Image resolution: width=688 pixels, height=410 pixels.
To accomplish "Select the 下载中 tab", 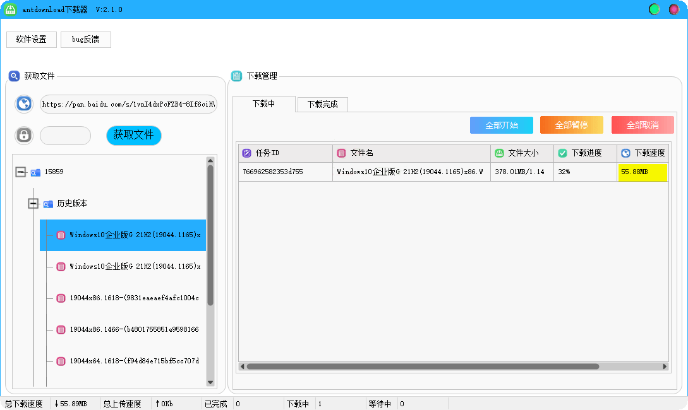I will (265, 105).
